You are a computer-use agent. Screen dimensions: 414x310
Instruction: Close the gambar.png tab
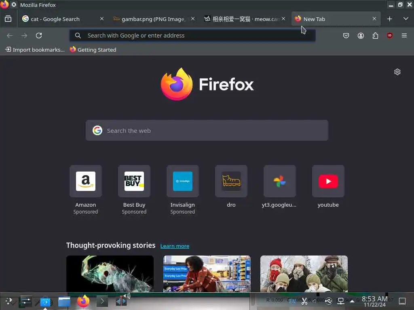coord(193,19)
